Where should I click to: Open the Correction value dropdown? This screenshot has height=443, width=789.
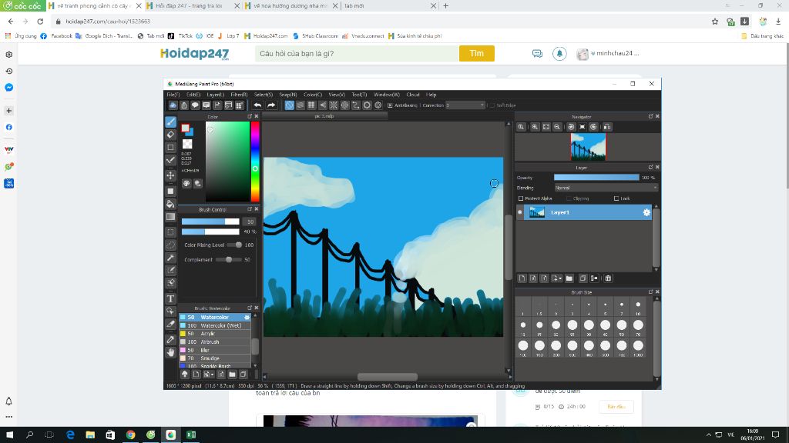pyautogui.click(x=465, y=105)
